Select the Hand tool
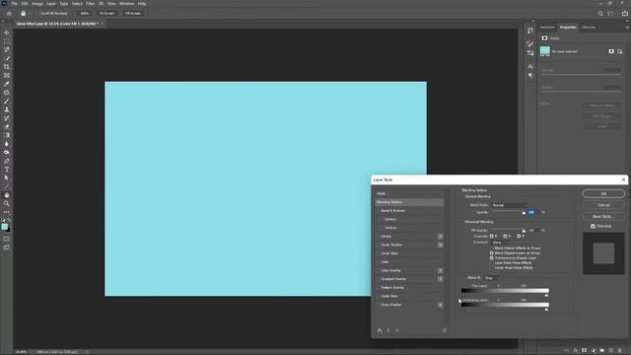 7,195
